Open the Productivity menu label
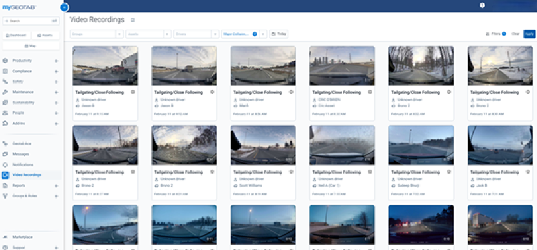537x250 pixels. (23, 61)
